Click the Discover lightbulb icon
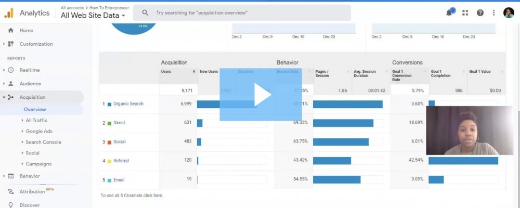This screenshot has height=208, width=520. point(10,205)
